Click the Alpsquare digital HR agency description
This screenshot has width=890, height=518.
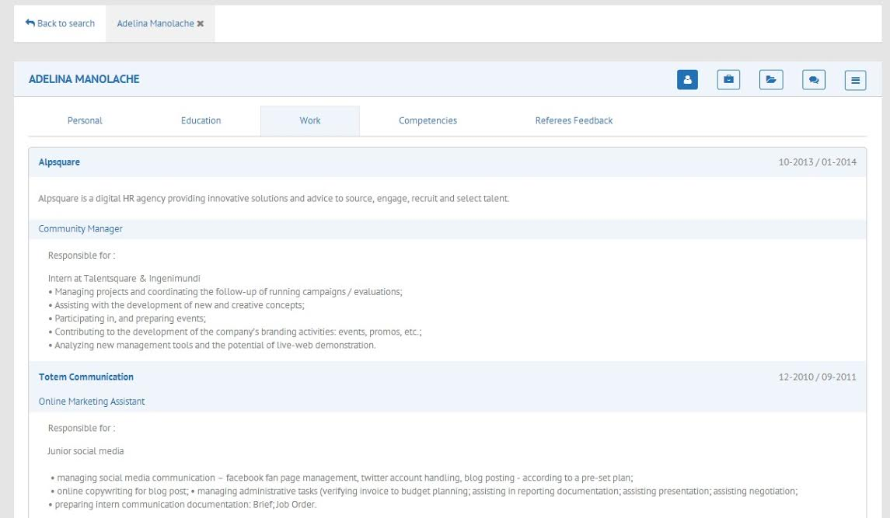[274, 199]
